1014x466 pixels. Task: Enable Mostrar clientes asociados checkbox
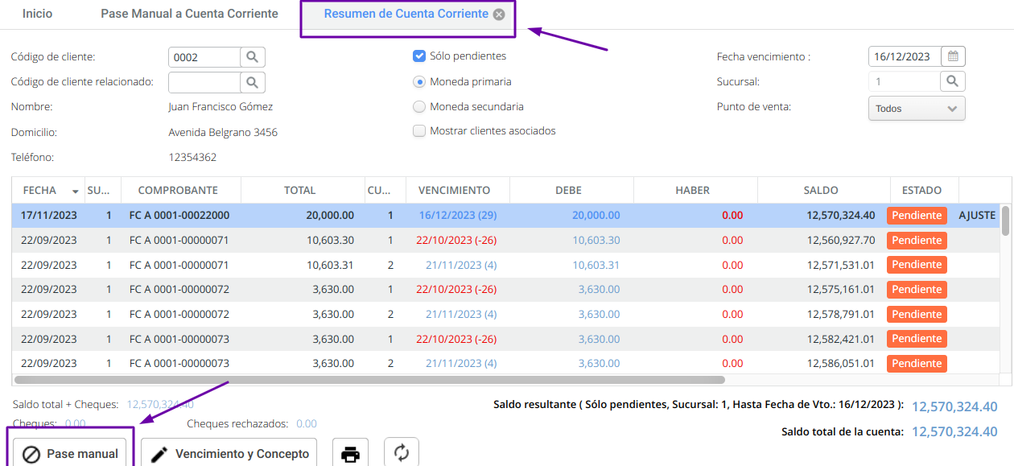click(x=418, y=131)
